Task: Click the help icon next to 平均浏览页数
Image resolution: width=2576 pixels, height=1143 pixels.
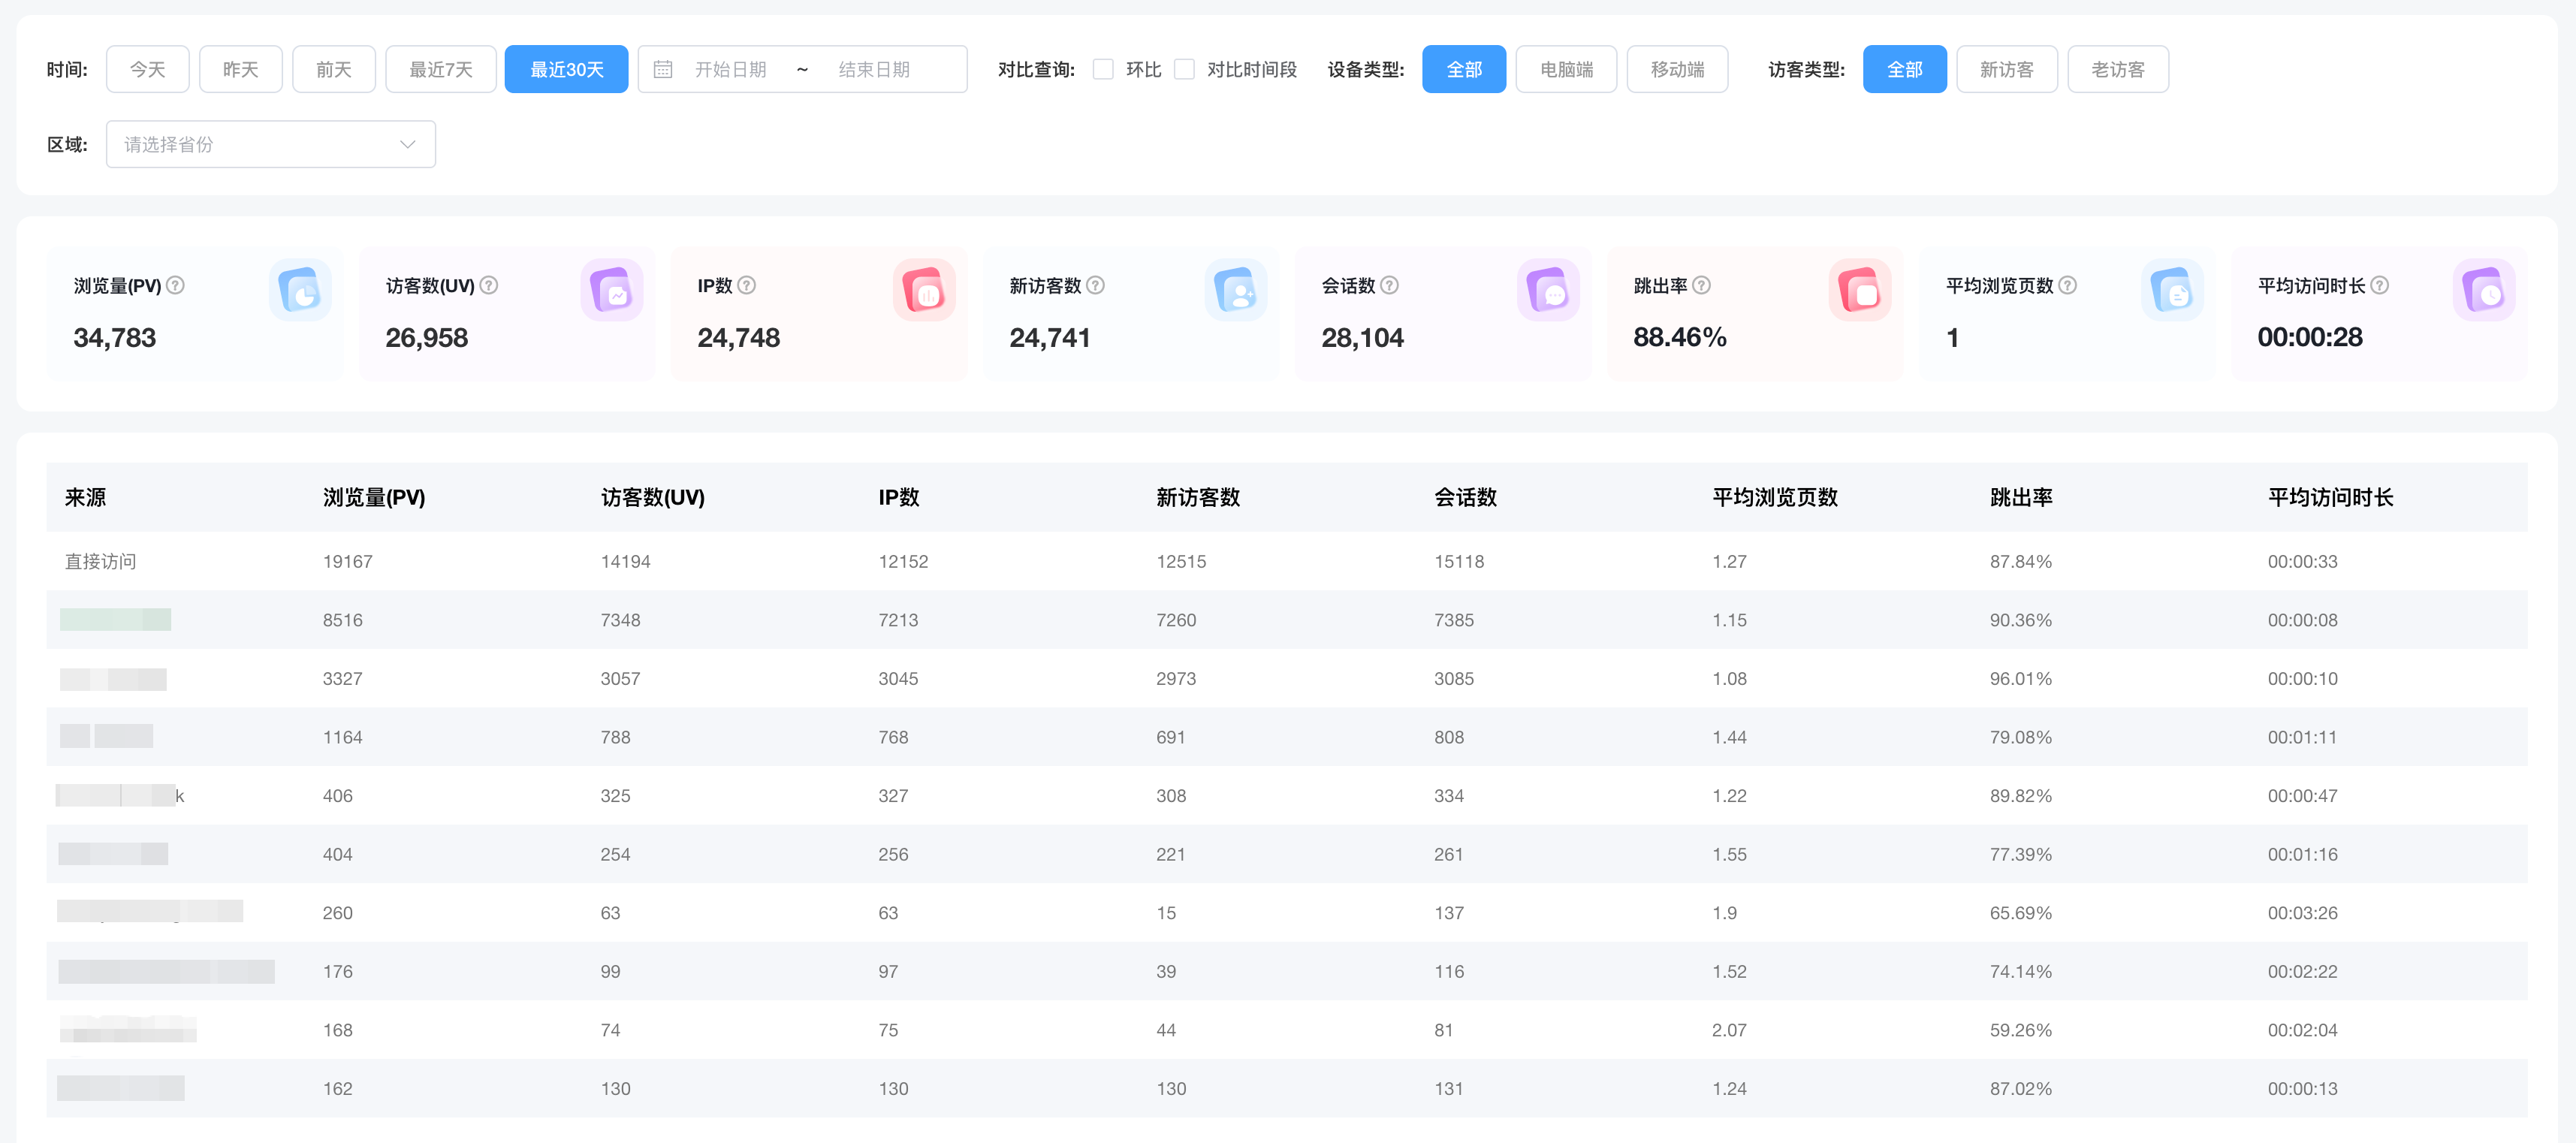Action: (2067, 285)
